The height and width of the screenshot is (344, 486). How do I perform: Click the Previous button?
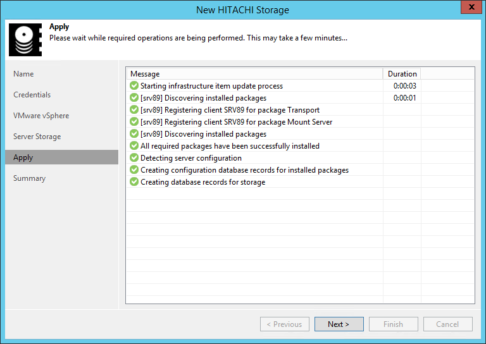click(284, 324)
